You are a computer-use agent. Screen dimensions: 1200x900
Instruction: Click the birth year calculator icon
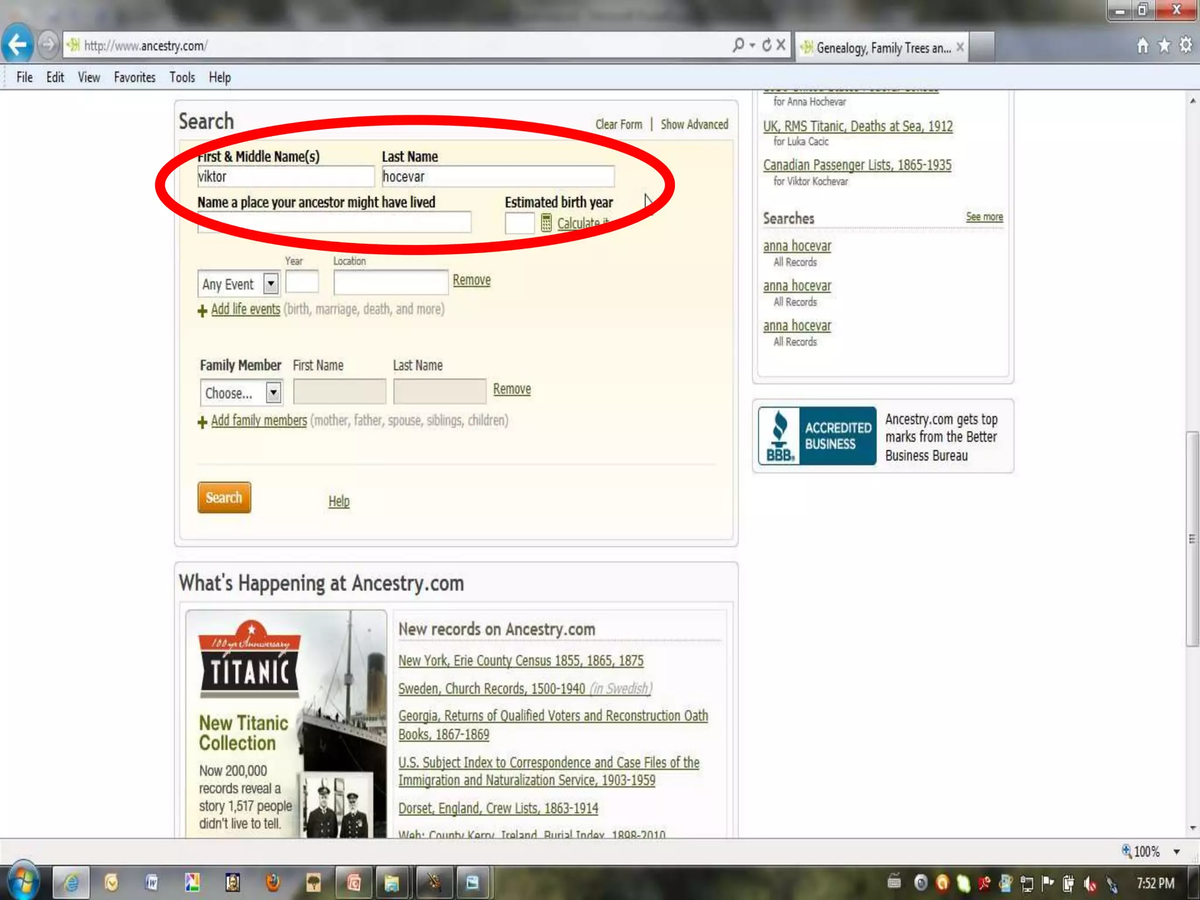click(x=546, y=223)
